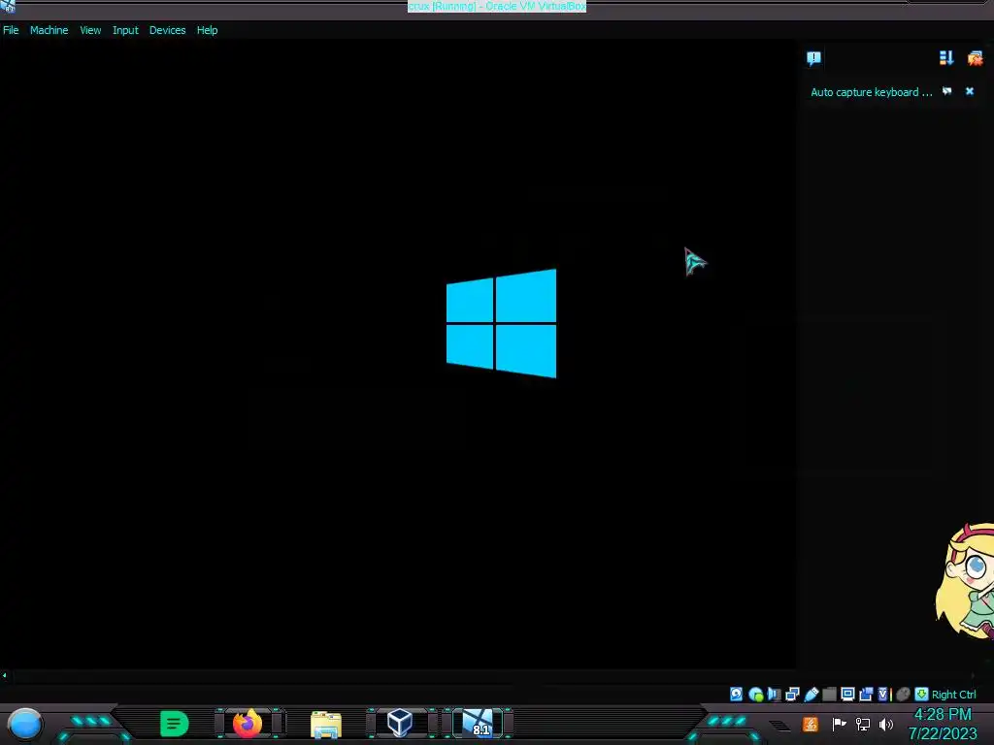Open the green chat app in taskbar
This screenshot has height=745, width=994.
[175, 724]
